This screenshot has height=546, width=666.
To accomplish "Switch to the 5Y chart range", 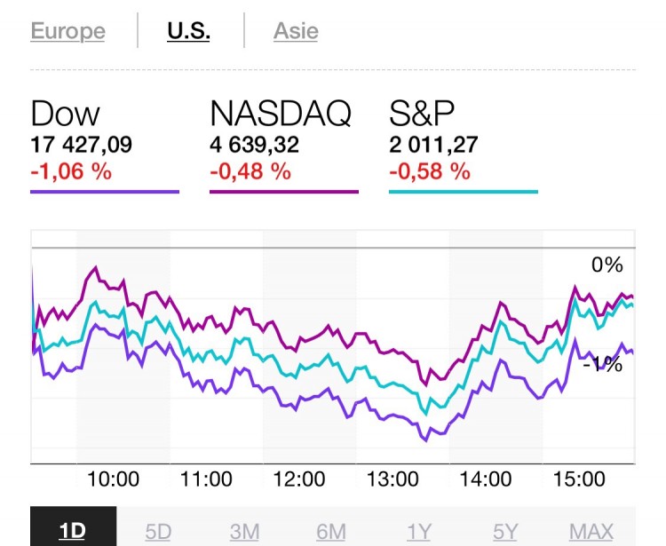I will point(505,531).
